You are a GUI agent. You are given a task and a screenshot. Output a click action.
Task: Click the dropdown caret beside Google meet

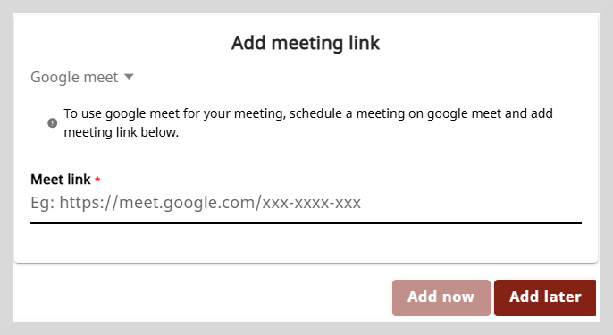click(x=129, y=77)
